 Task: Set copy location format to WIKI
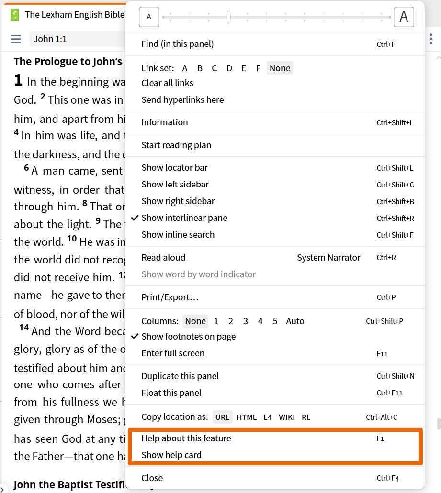pyautogui.click(x=287, y=417)
